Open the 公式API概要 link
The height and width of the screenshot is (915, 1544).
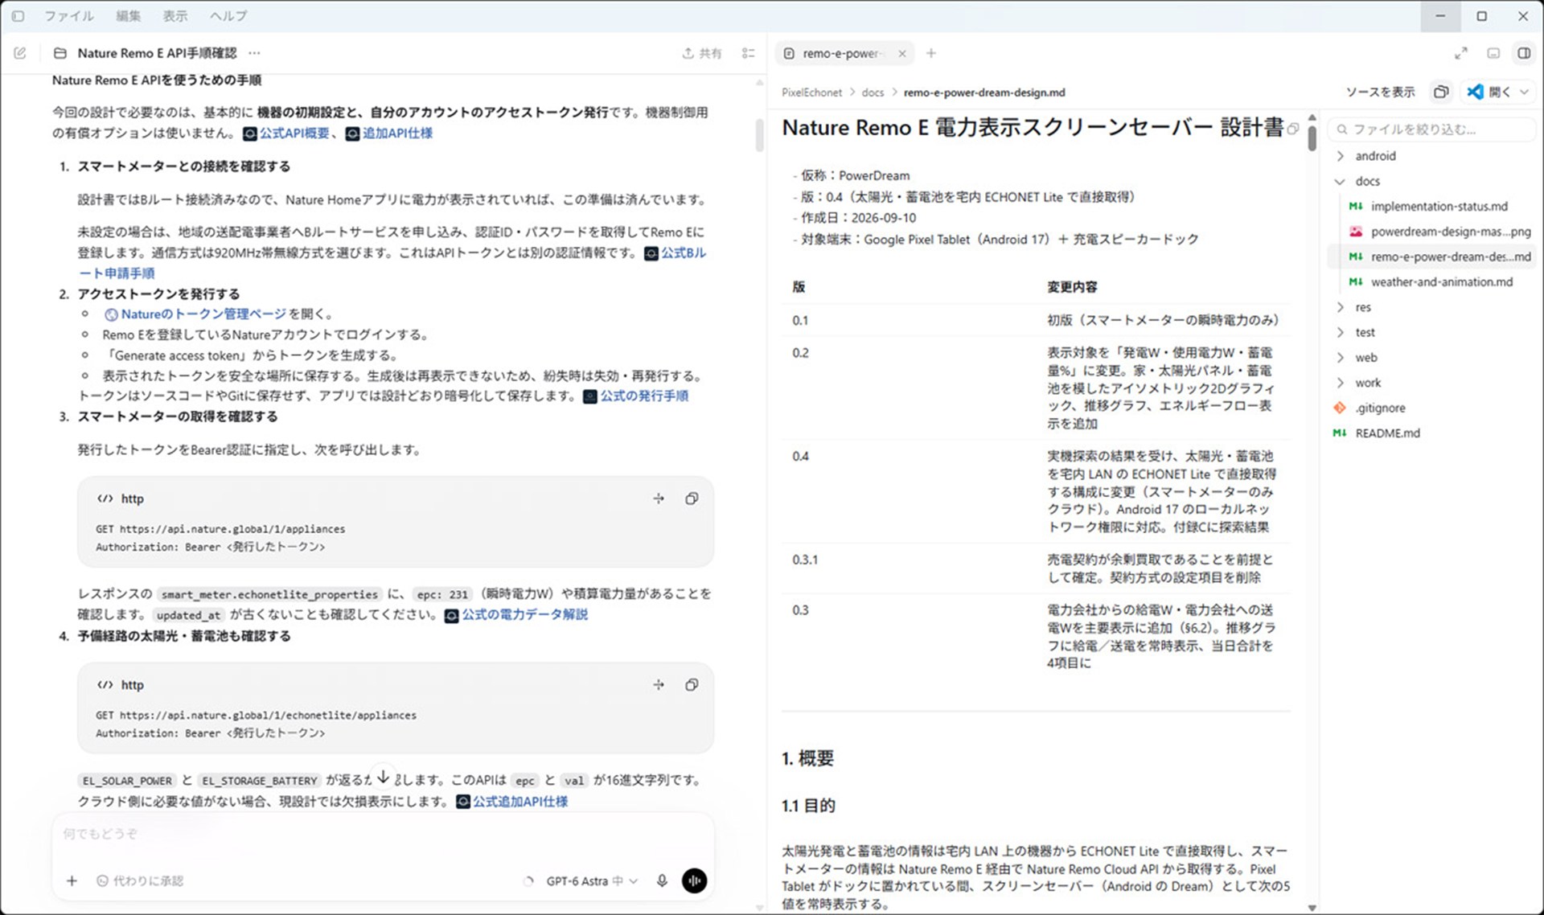[x=294, y=133]
